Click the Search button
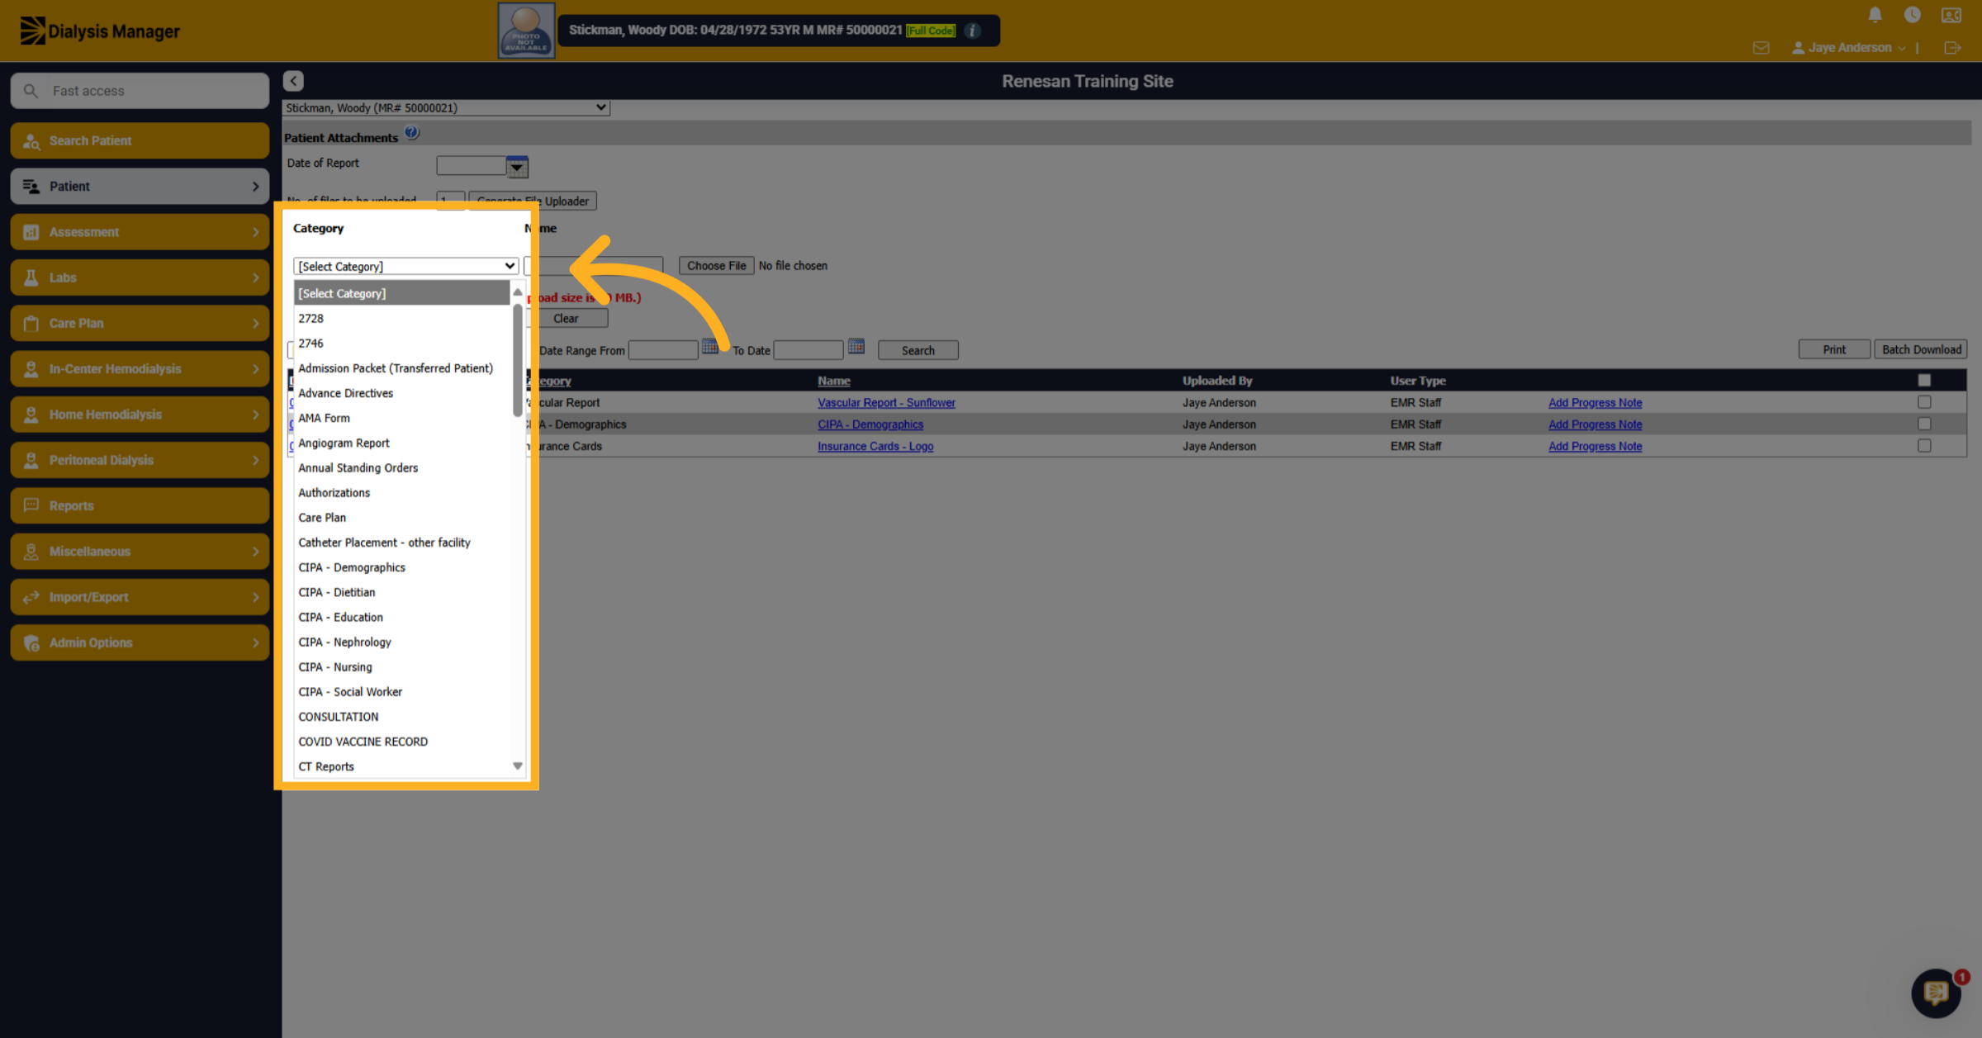The height and width of the screenshot is (1038, 1982). pos(918,350)
